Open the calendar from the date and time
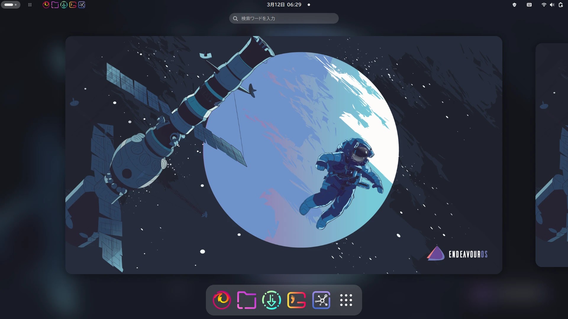Screen dimensions: 568x319 [284, 5]
